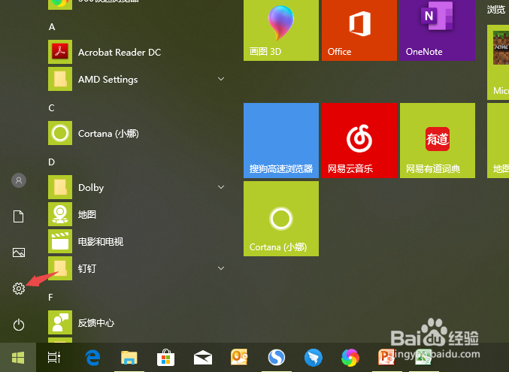Expand the AMD Settings folder chevron
This screenshot has height=372, width=509.
point(221,79)
